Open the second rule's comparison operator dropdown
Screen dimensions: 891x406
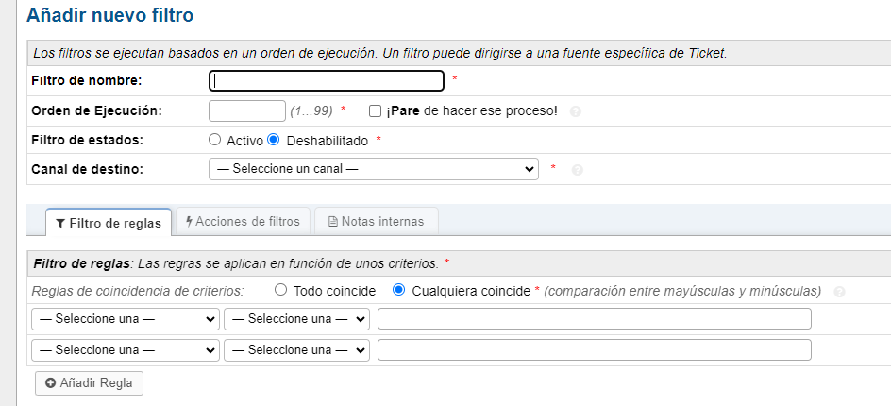(x=296, y=350)
